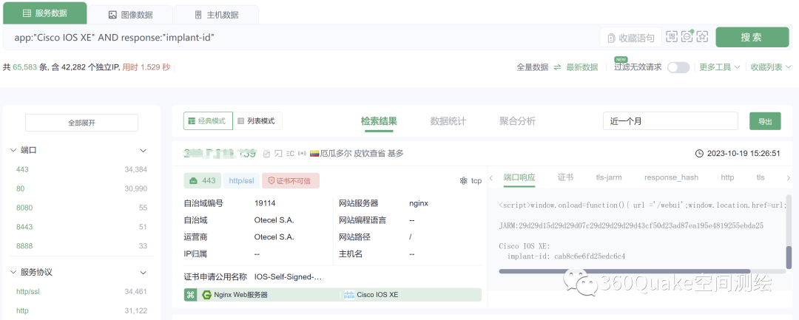Click the copy document icon after IP
This screenshot has height=320, width=799.
point(266,153)
